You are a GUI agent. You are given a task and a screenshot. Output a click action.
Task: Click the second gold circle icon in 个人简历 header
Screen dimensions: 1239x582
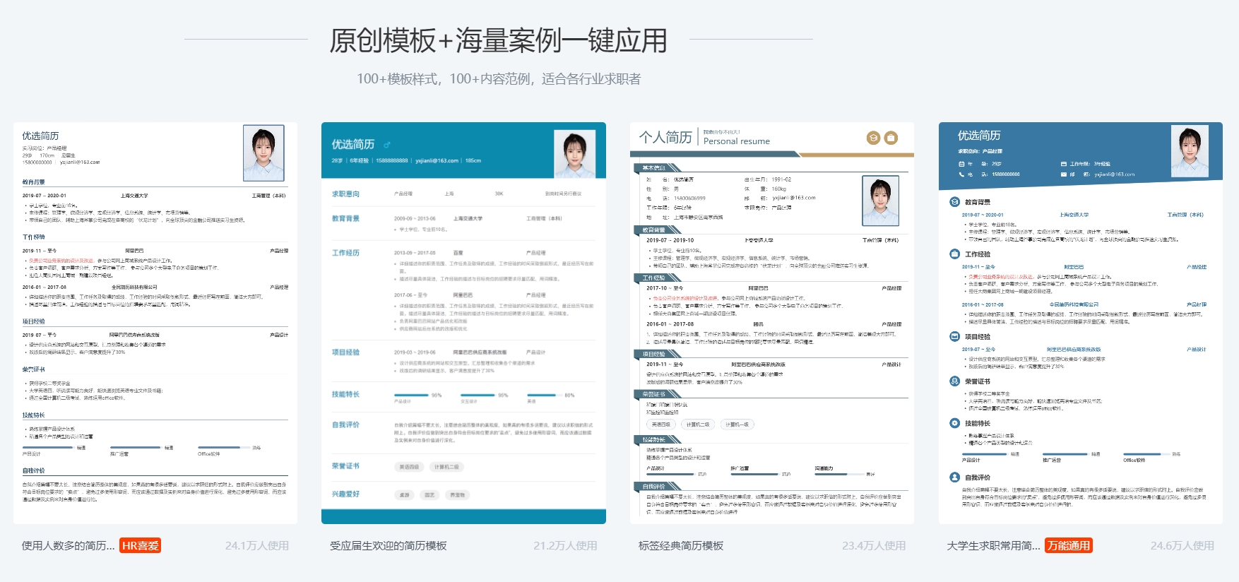891,138
